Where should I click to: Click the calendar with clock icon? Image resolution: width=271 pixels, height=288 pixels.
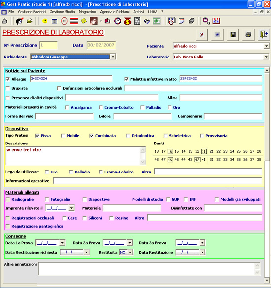tap(171, 21)
